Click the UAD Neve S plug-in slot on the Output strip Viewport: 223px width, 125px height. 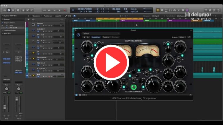coord(19,70)
